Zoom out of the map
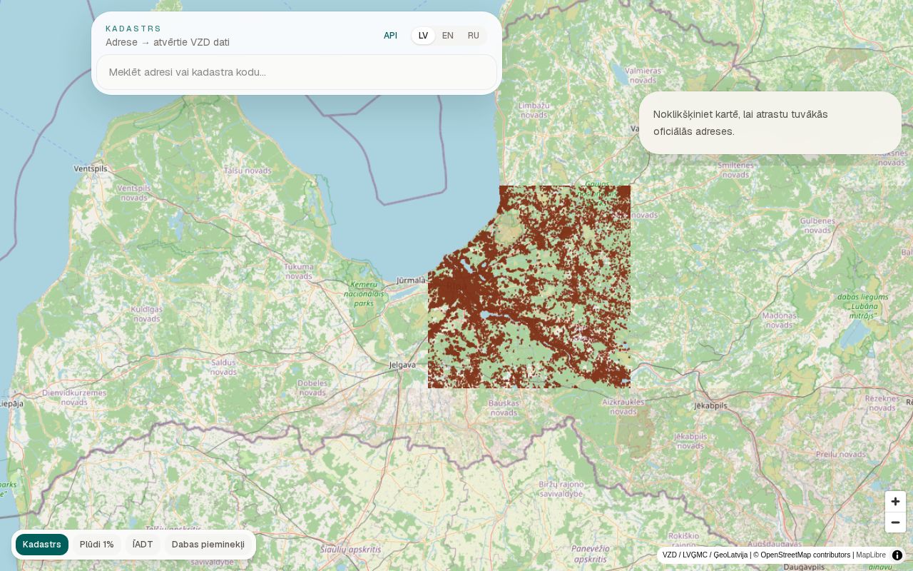The width and height of the screenshot is (913, 571). [x=895, y=522]
